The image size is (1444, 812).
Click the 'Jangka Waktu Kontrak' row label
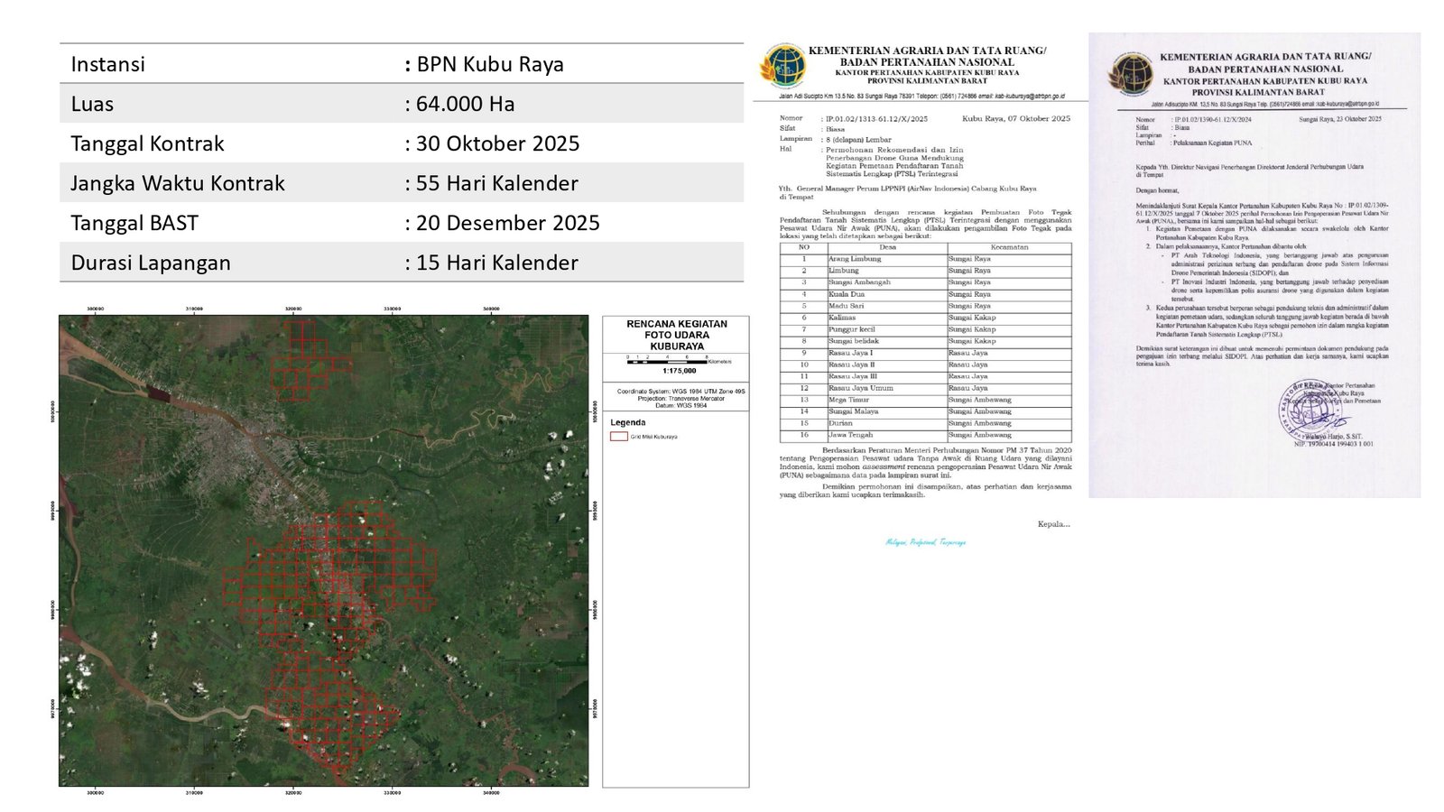178,183
